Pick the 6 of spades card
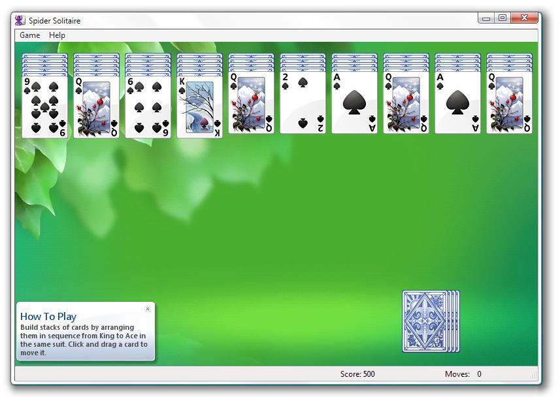This screenshot has width=560, height=399. click(x=148, y=106)
